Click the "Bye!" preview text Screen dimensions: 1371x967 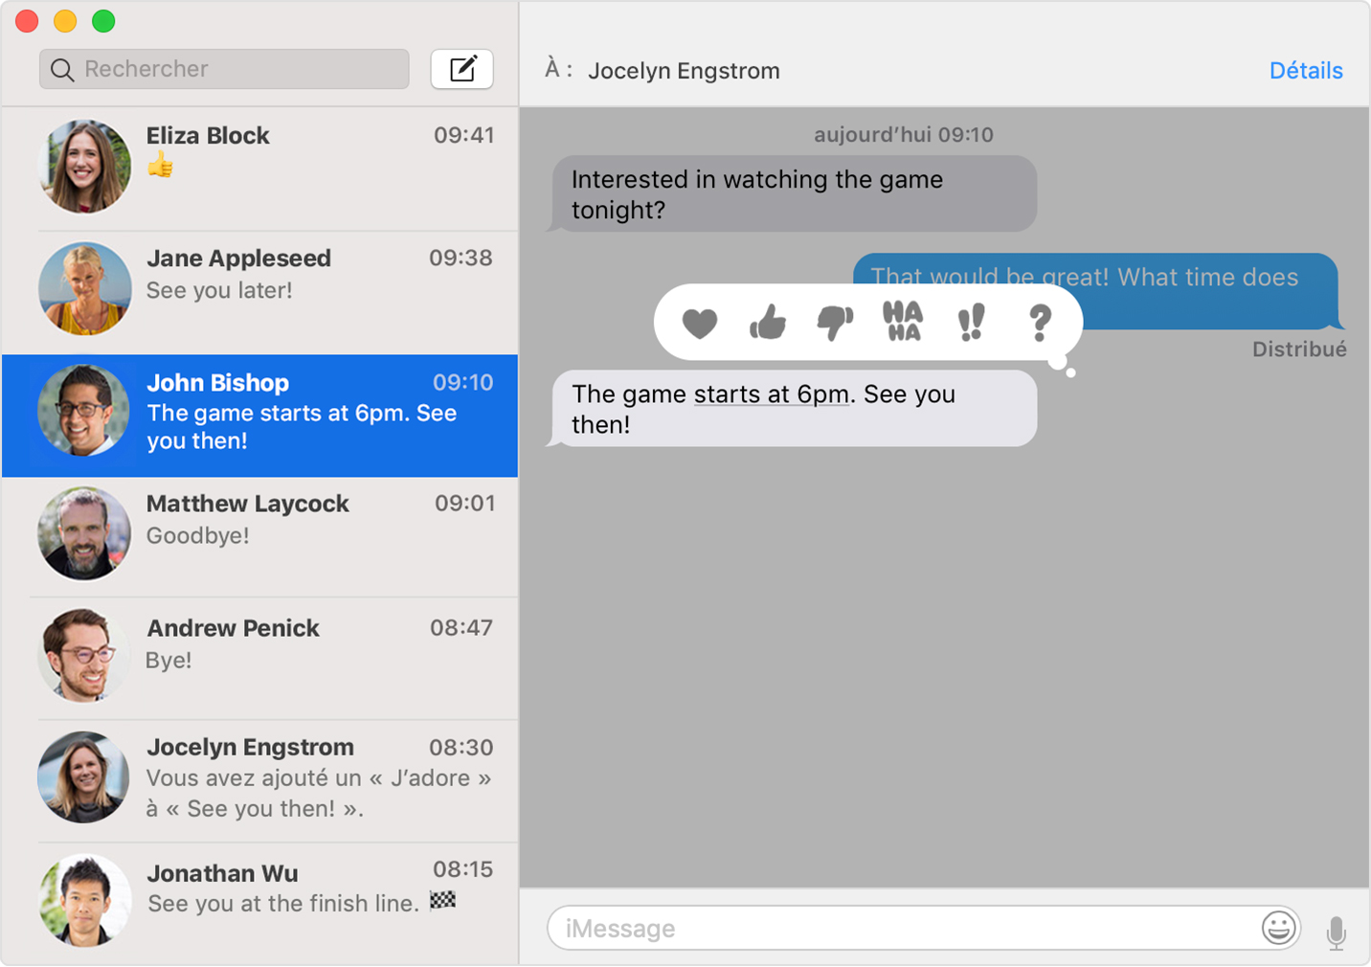169,661
